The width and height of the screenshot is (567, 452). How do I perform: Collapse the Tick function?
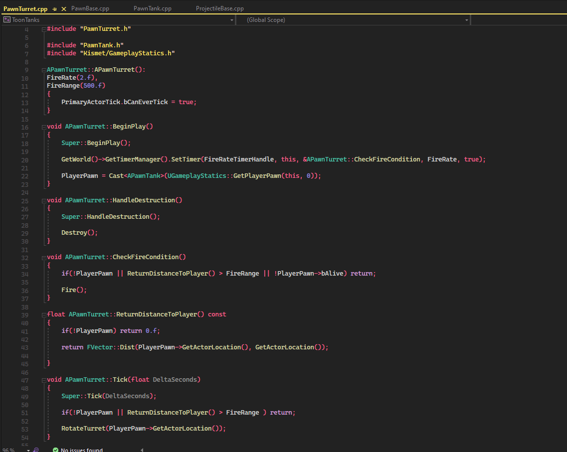(44, 380)
